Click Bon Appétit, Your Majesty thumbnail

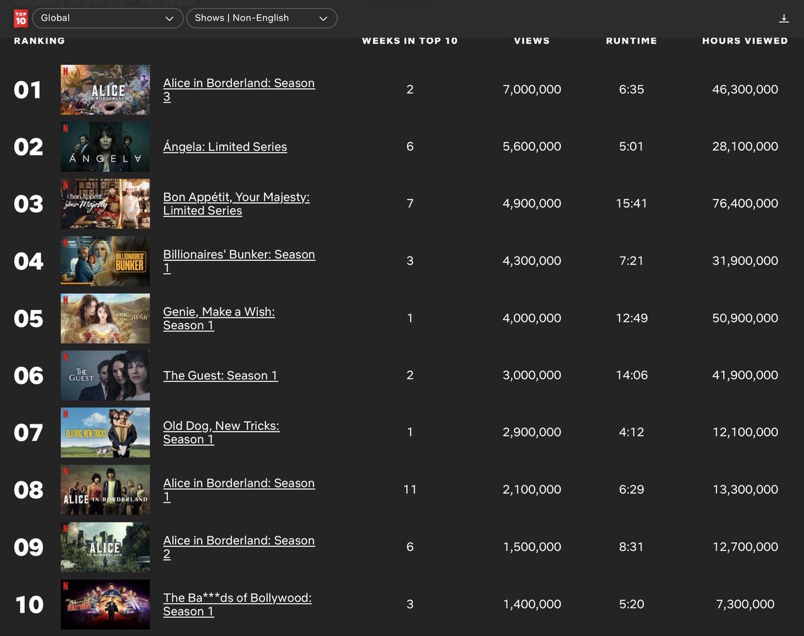click(x=105, y=204)
